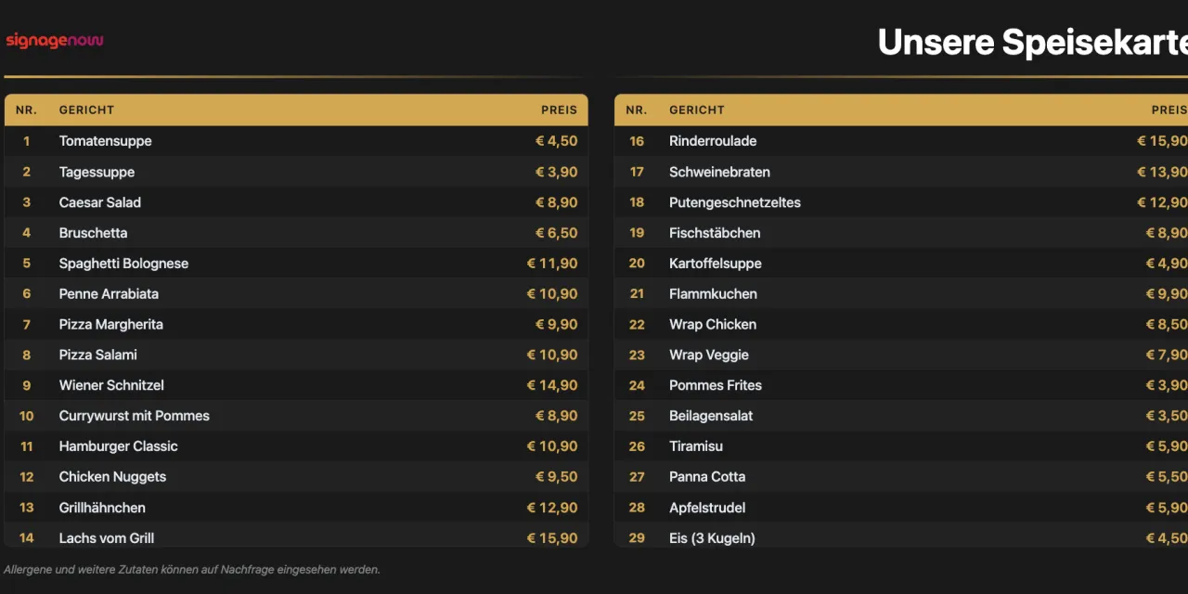Click the NR. header in the right table

pos(637,110)
